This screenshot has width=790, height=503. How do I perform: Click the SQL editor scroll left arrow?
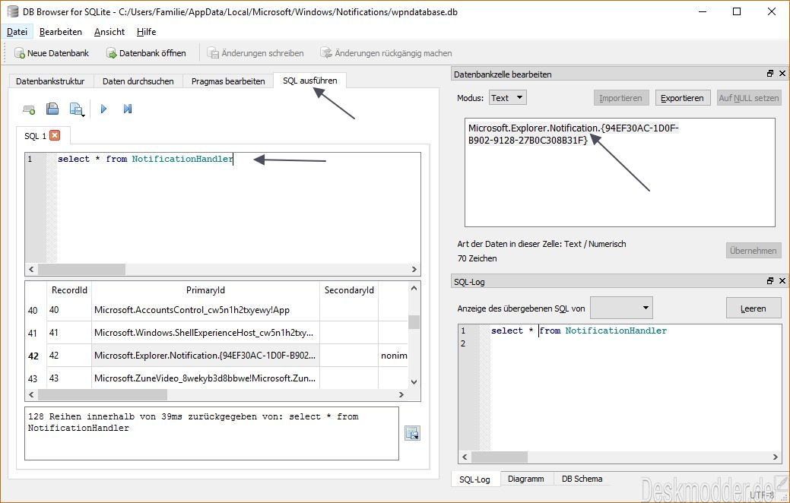pos(31,270)
